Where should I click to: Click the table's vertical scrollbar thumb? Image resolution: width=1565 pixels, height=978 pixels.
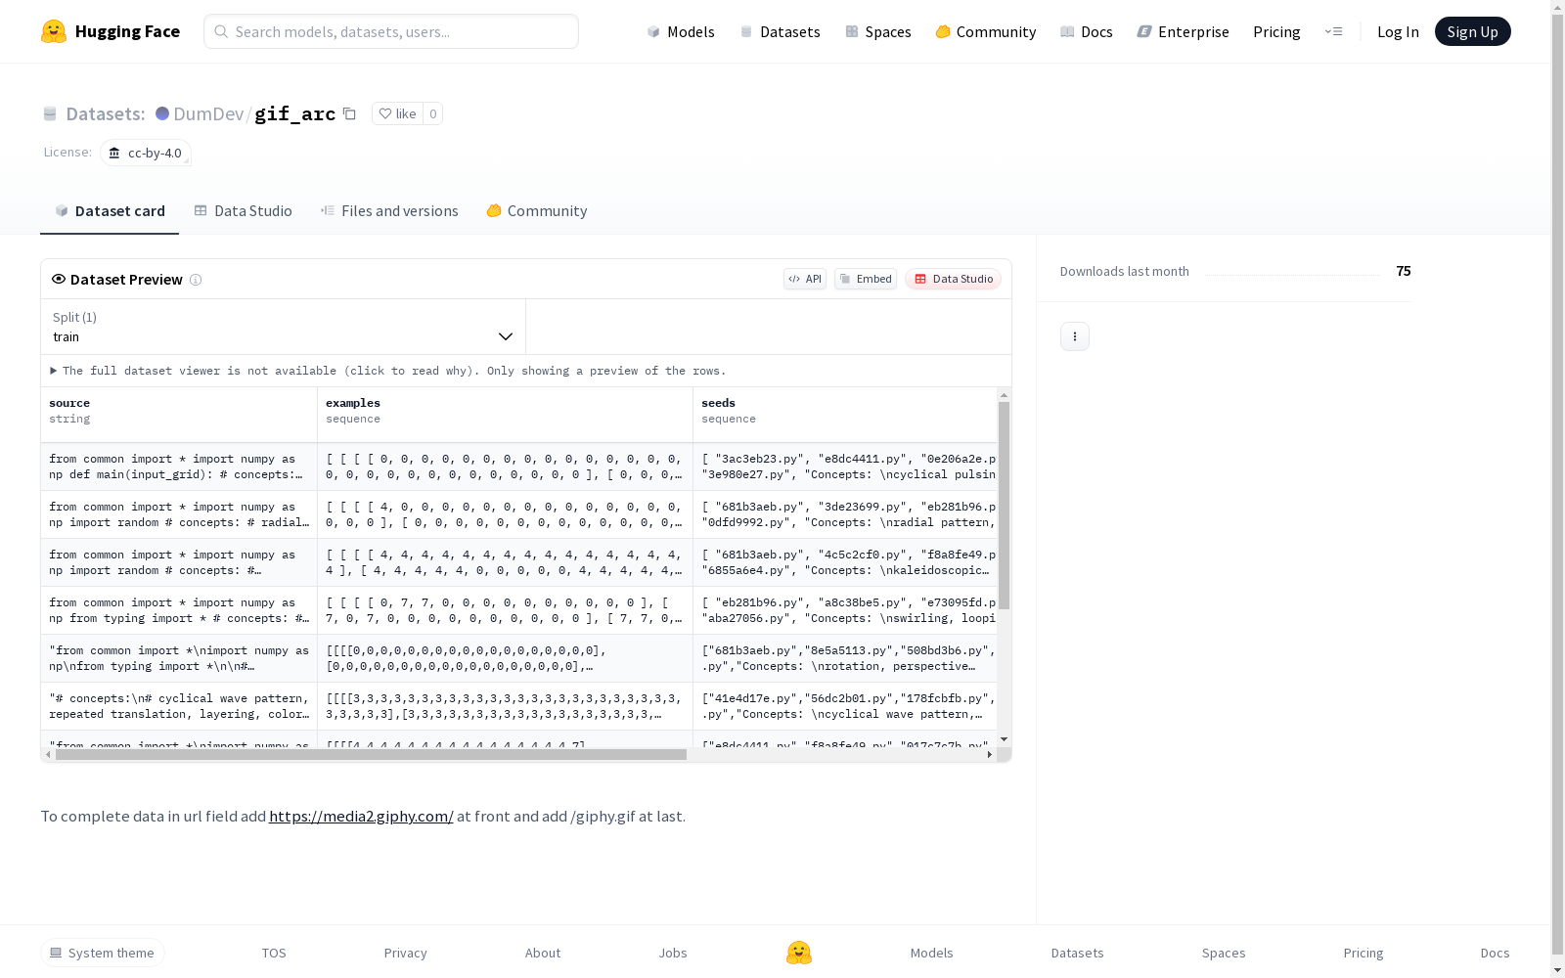pyautogui.click(x=1004, y=505)
